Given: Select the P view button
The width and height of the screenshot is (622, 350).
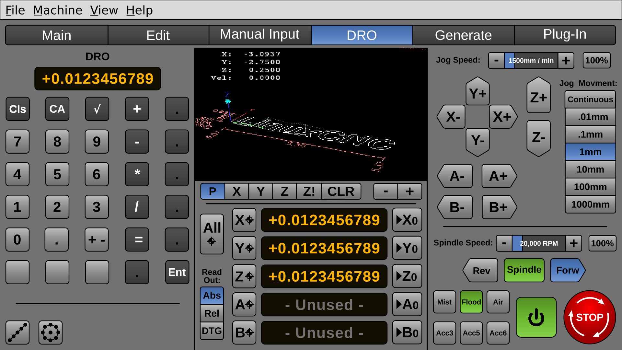Looking at the screenshot, I should coord(213,191).
